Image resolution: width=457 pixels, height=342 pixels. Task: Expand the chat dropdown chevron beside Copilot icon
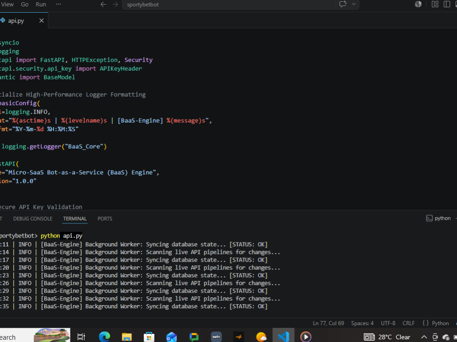click(354, 4)
